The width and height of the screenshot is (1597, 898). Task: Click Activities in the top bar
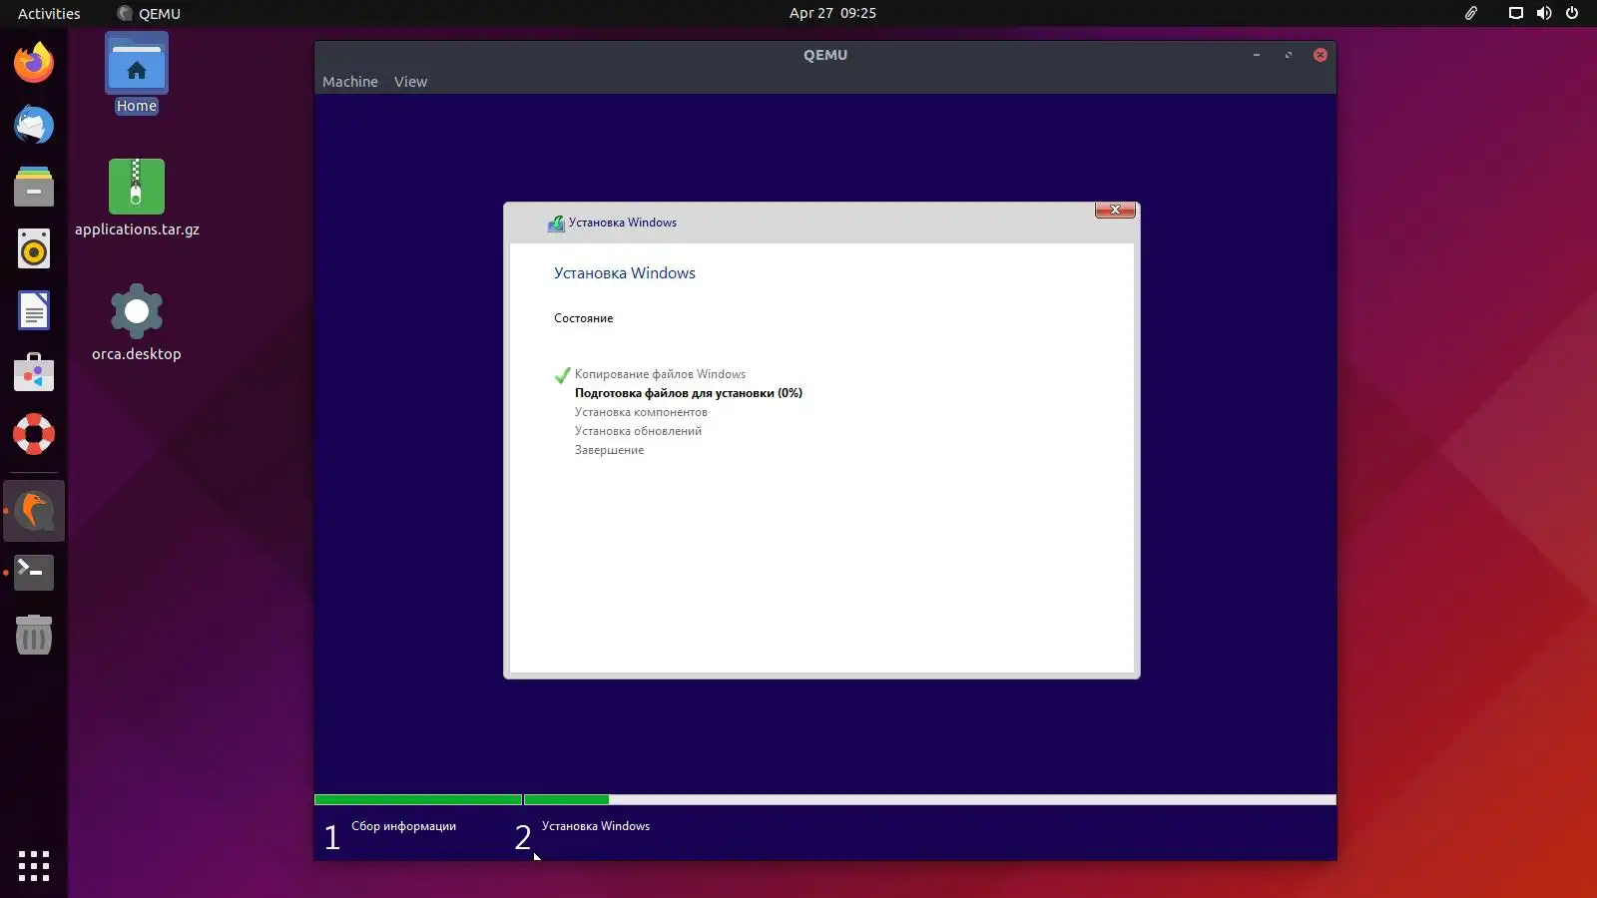coord(49,13)
